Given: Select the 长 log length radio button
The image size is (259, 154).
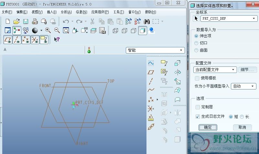Looking at the screenshot, I should [242, 117].
